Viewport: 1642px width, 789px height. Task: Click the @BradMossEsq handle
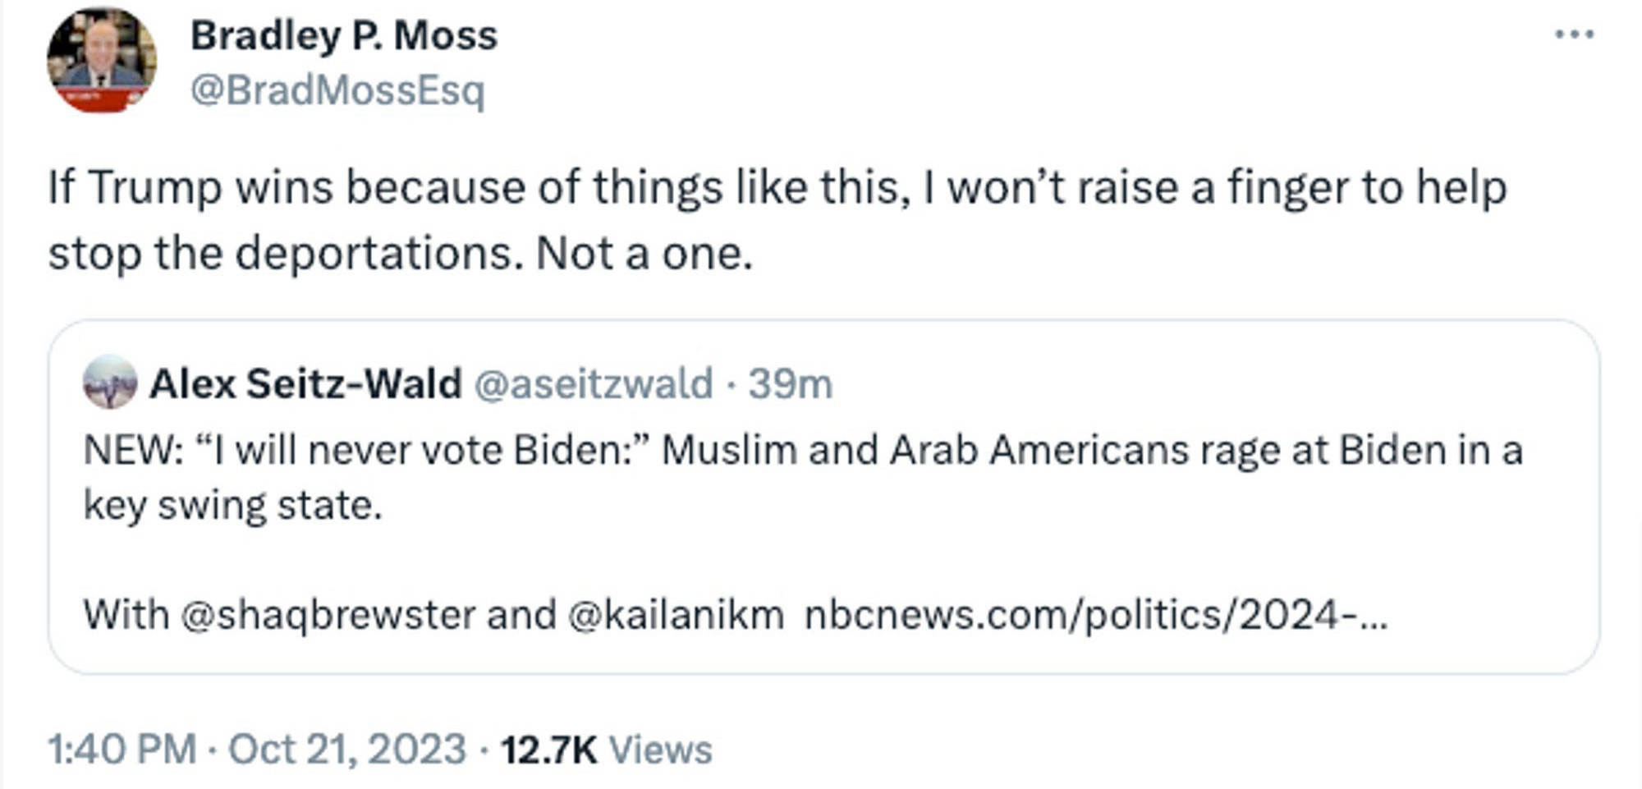click(x=337, y=90)
